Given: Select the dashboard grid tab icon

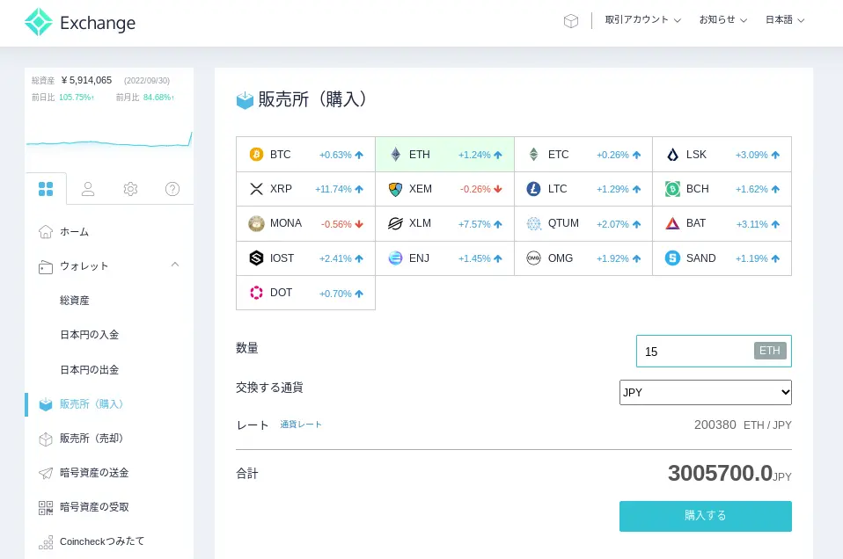Looking at the screenshot, I should (46, 189).
